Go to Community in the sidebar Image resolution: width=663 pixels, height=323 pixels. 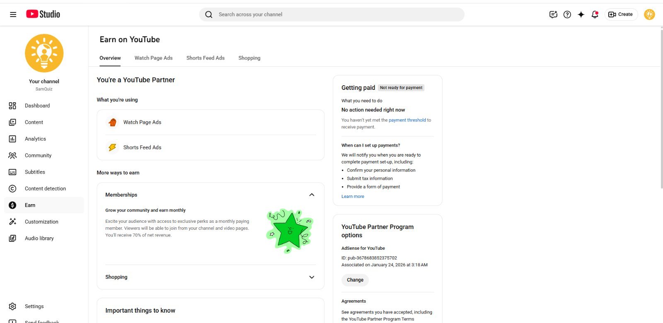(x=44, y=155)
